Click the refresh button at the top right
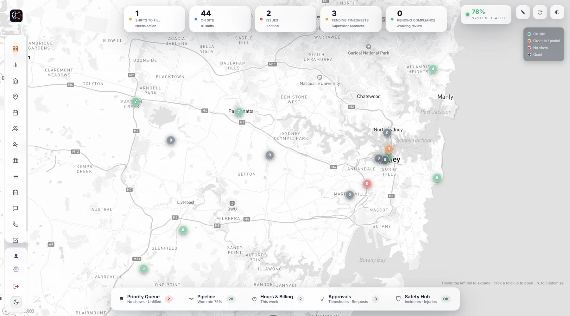The height and width of the screenshot is (316, 570). pos(540,12)
